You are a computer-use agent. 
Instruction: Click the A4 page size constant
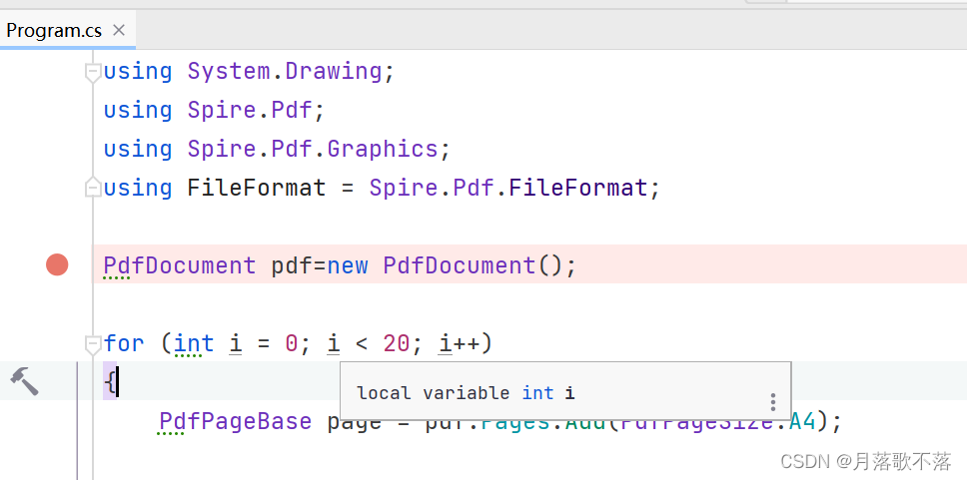(x=802, y=422)
